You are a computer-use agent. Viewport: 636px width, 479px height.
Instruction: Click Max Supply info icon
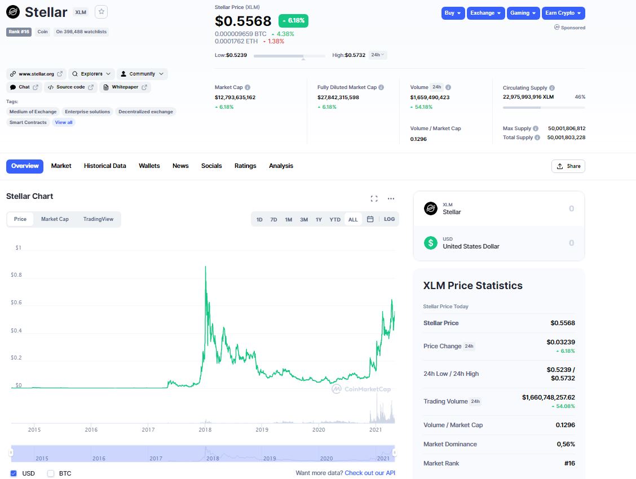[x=536, y=128]
